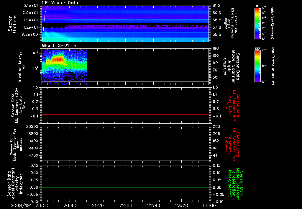The height and width of the screenshot is (209, 302).
Task: Click the 'Electron Energy eV' axis title
Action: click(x=21, y=66)
